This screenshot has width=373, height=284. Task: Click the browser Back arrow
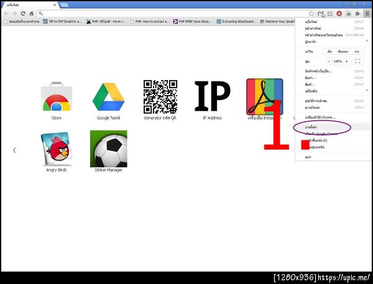click(6, 14)
